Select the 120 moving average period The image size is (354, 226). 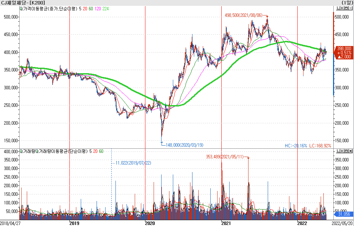coord(98,9)
